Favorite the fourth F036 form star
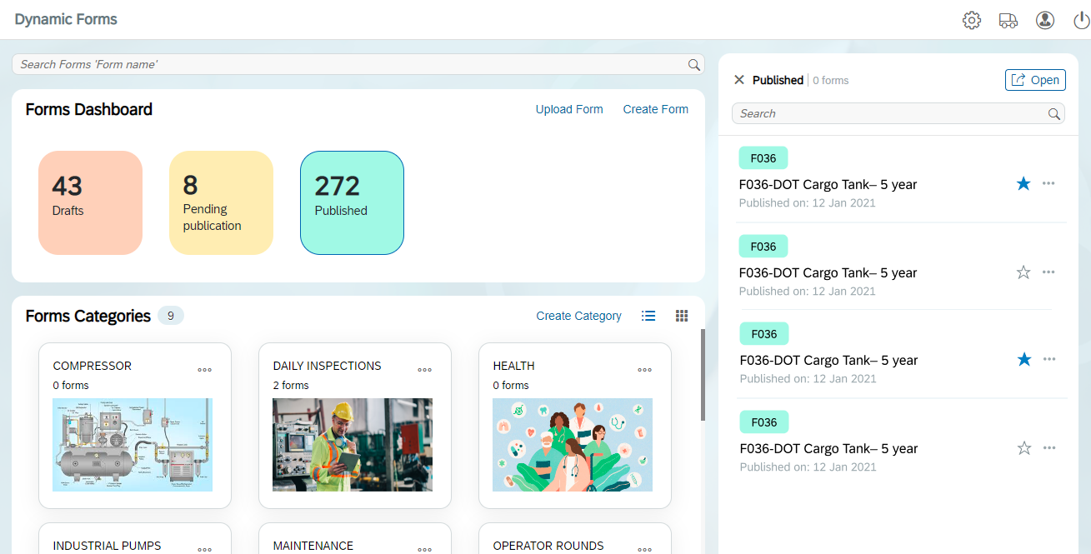The height and width of the screenshot is (554, 1091). tap(1024, 448)
